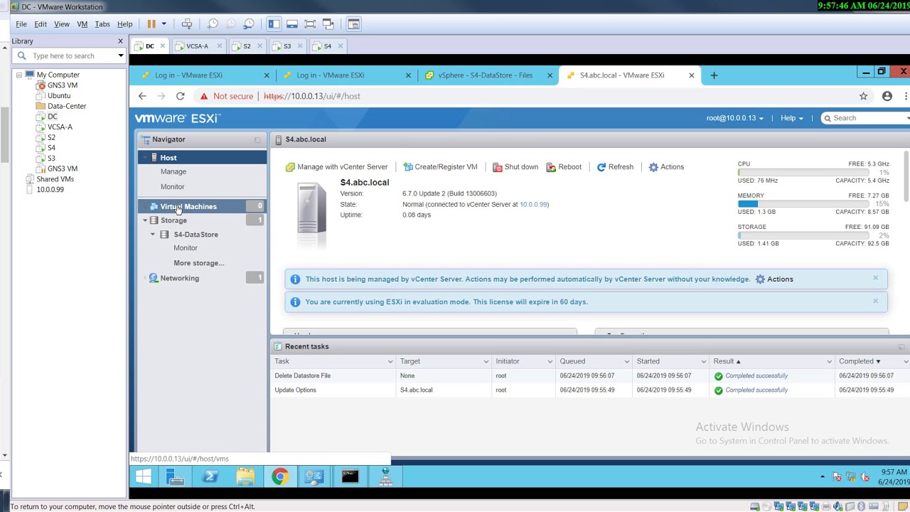Collapse the My Computer tree node
Image resolution: width=910 pixels, height=512 pixels.
tap(19, 75)
